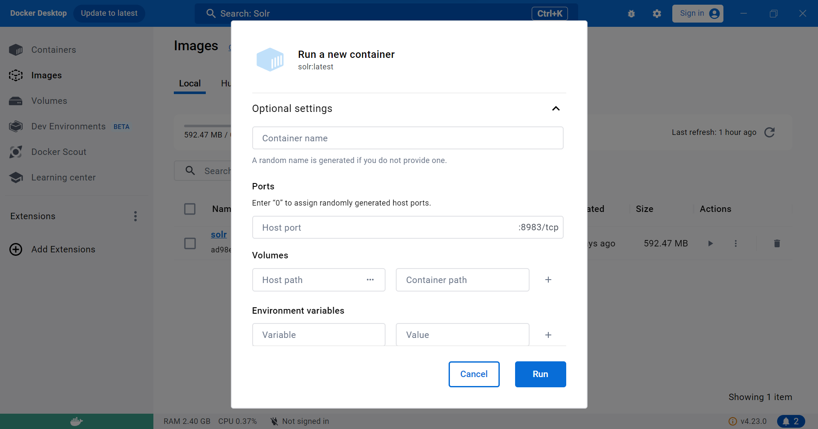Viewport: 818px width, 429px height.
Task: Click the refresh images icon
Action: pyautogui.click(x=769, y=132)
